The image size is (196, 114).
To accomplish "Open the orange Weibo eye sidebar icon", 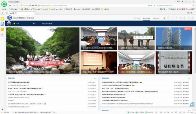I will [2, 29].
